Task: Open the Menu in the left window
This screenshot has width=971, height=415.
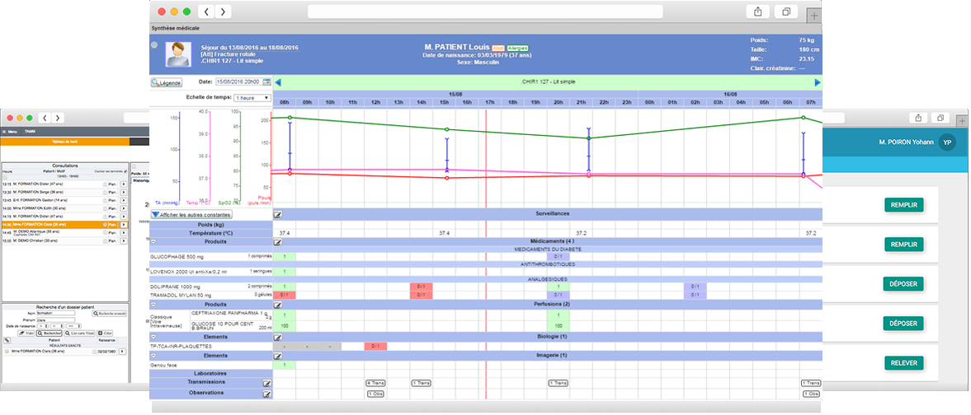Action: (x=10, y=131)
